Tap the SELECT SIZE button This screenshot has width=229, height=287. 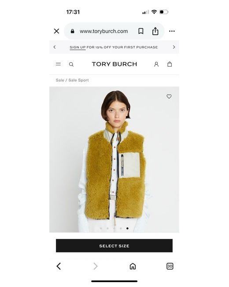point(114,245)
